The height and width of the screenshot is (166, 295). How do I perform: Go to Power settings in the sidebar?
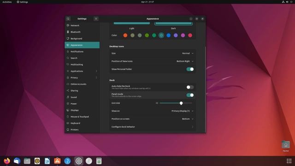tap(82, 104)
